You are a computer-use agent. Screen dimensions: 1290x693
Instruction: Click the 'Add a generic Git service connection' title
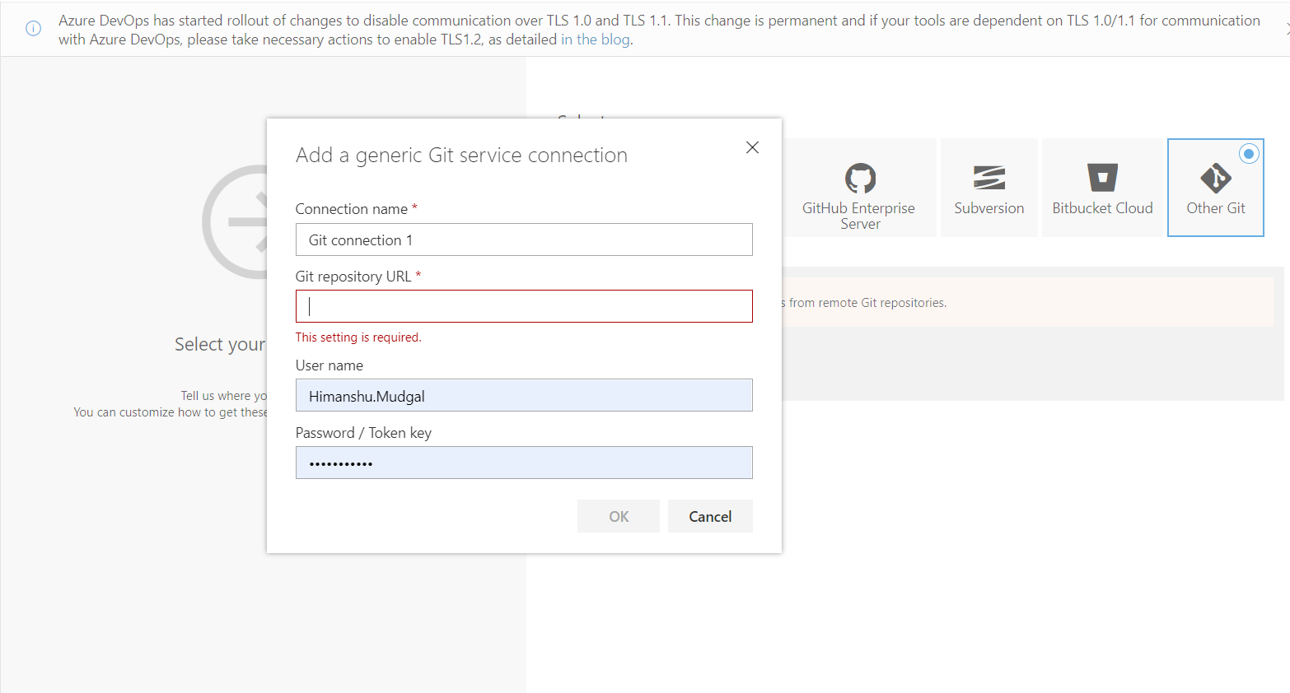[x=461, y=155]
